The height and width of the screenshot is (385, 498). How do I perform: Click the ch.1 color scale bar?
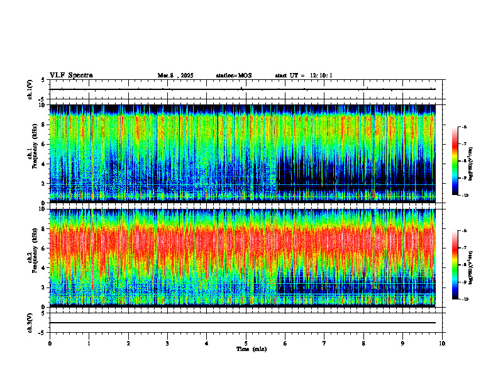[455, 161]
